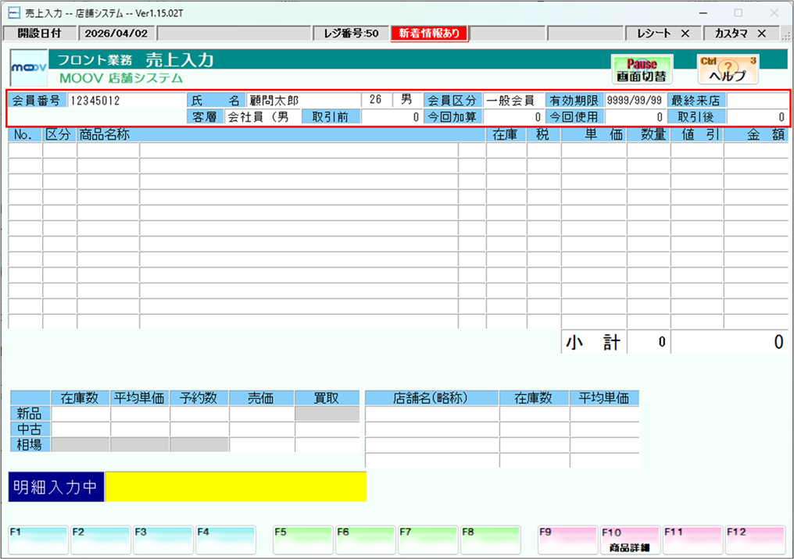Click the first row's 商品名称 cell
794x559 pixels.
(x=297, y=151)
